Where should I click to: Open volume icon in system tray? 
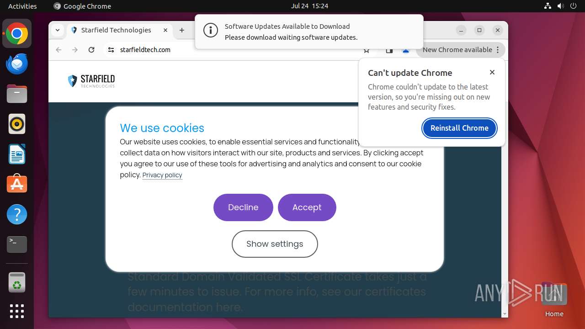click(561, 6)
